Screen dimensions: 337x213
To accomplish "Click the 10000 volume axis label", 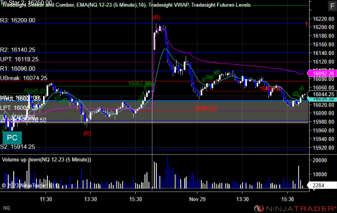I will [319, 174].
